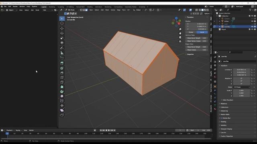The image size is (257, 144).
Task: Toggle visibility eye of Export collection
Action: pos(252,29)
